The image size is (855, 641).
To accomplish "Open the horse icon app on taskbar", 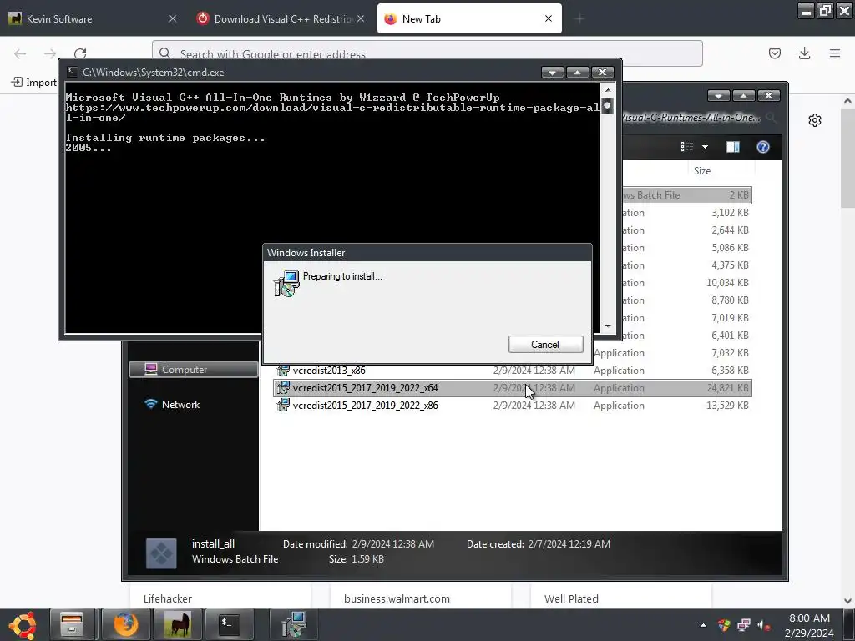I will 177,624.
